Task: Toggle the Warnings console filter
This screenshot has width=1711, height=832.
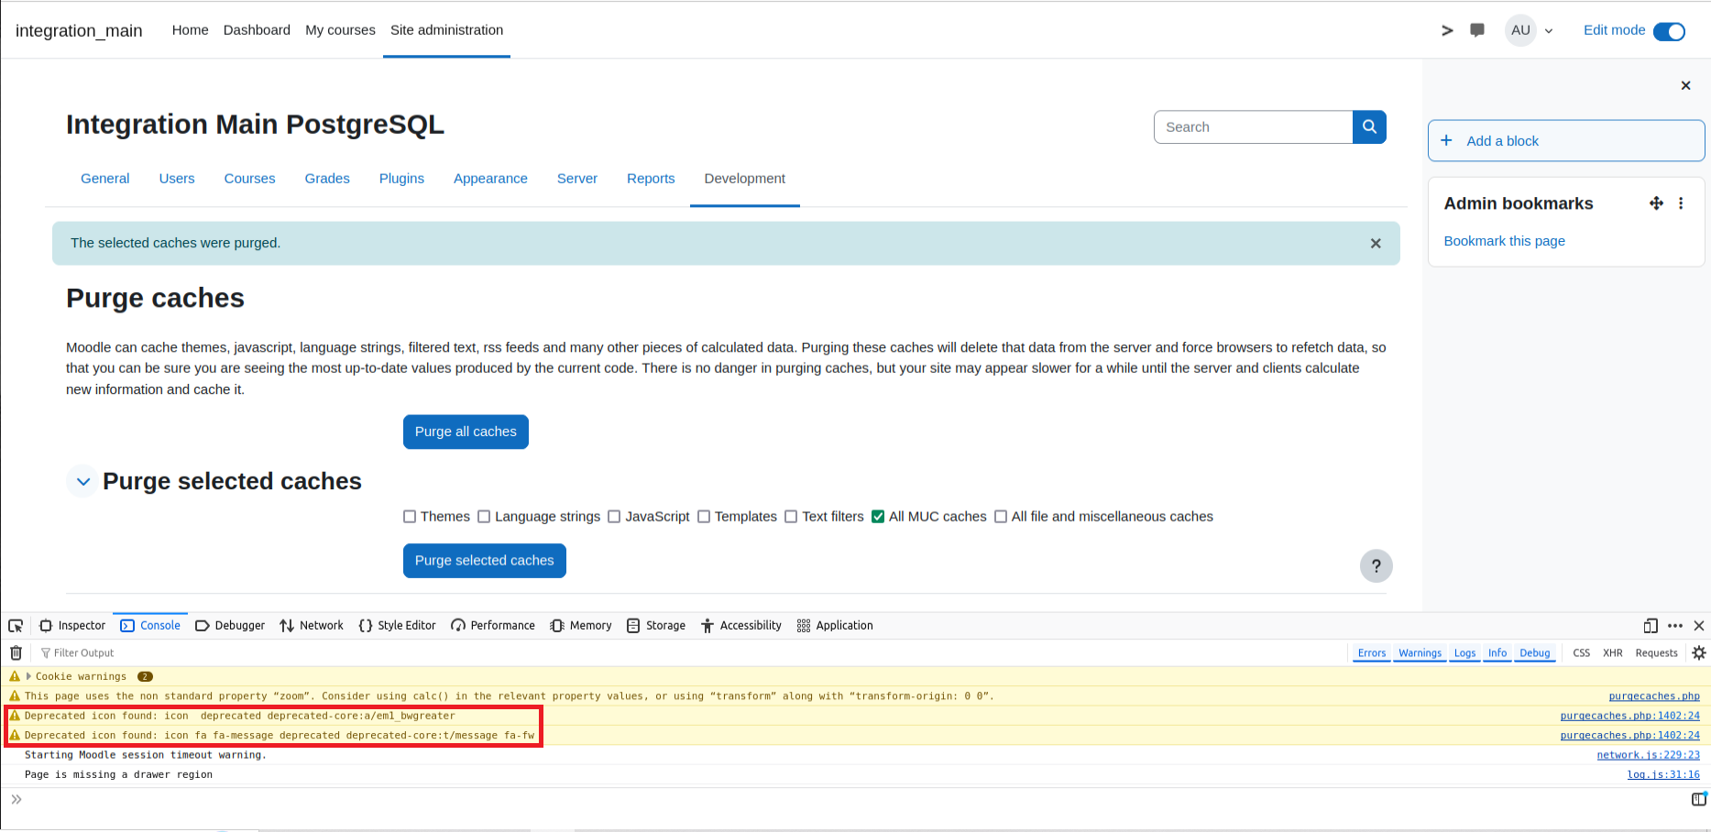Action: 1420,653
